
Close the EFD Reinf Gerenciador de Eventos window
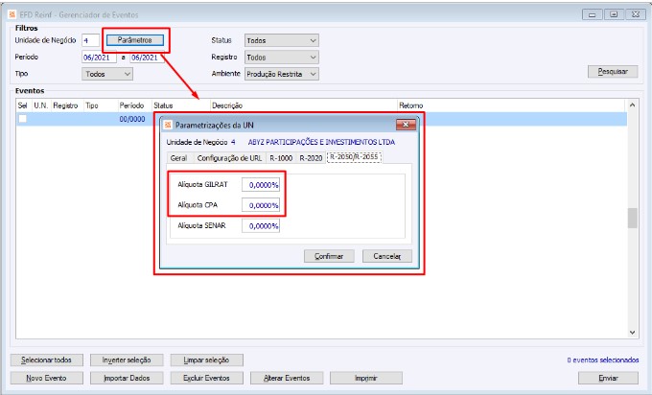[636, 14]
